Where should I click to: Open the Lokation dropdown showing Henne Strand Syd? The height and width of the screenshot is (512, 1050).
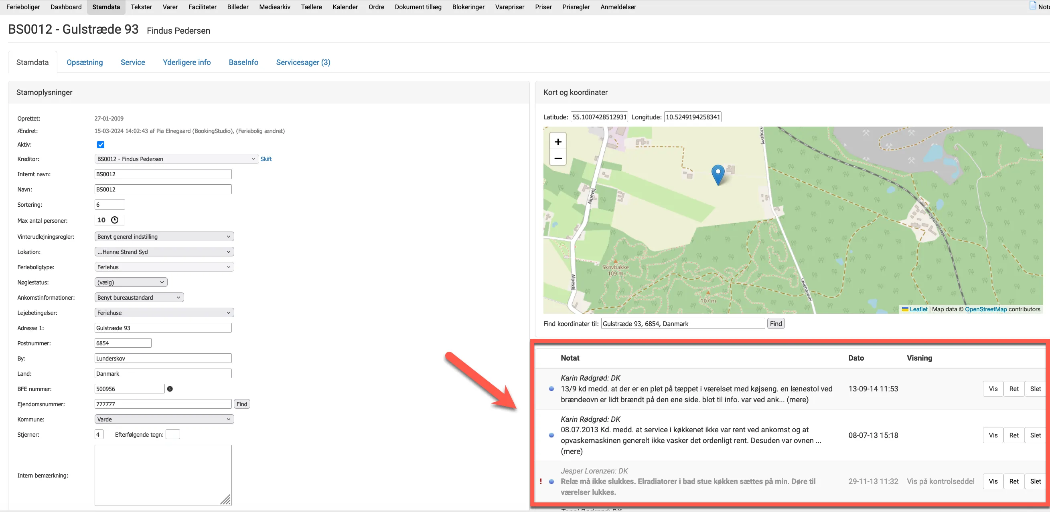164,251
